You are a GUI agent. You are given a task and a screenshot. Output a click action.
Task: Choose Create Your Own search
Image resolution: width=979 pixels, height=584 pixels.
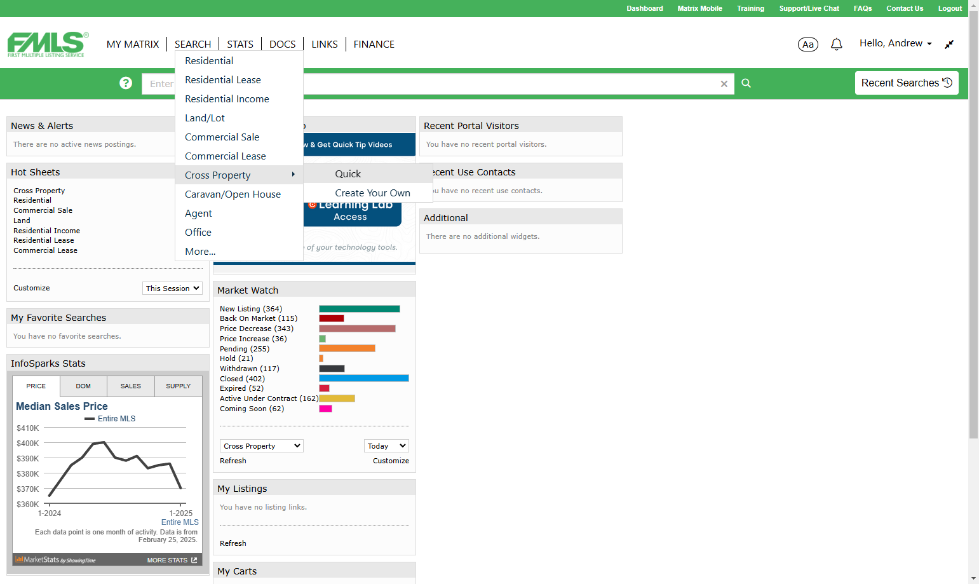[x=368, y=193]
